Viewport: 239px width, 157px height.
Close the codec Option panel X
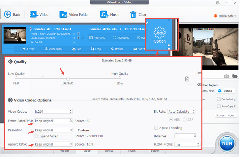[169, 20]
